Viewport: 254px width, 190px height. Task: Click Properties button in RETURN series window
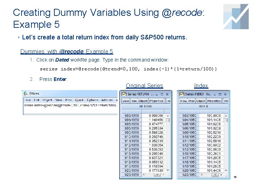[x=156, y=101]
